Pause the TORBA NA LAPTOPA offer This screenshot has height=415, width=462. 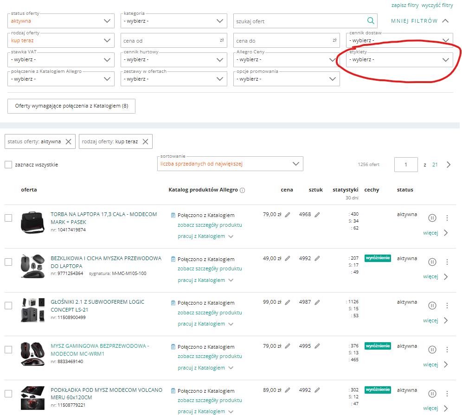[432, 218]
